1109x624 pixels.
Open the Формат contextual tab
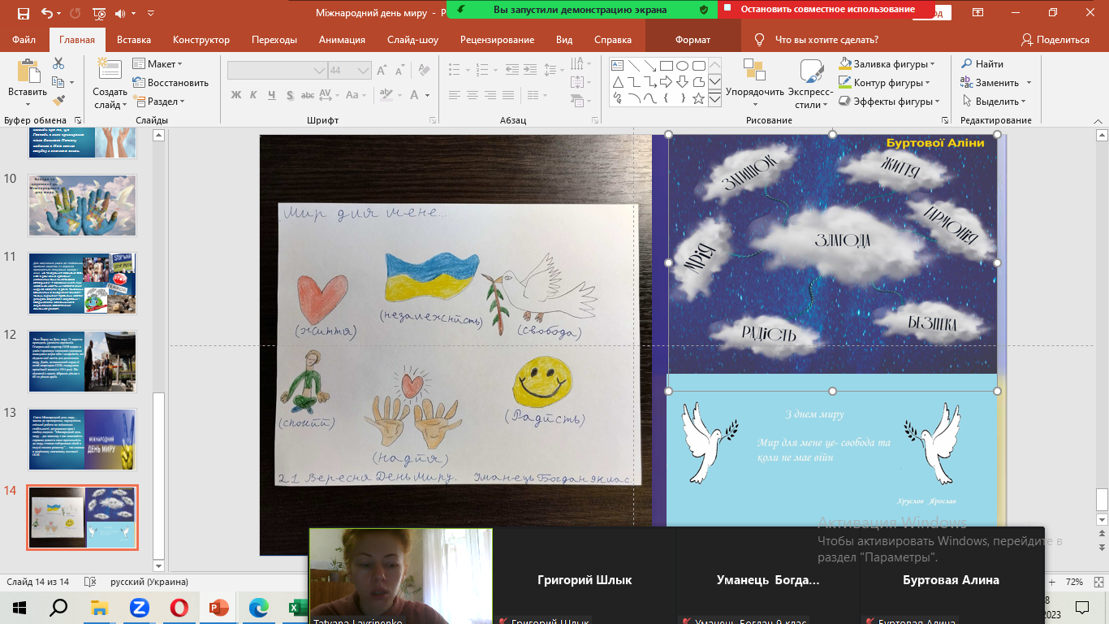[x=693, y=40]
